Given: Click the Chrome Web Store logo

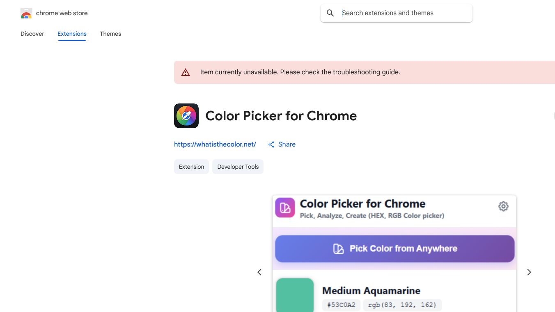Looking at the screenshot, I should click(26, 13).
